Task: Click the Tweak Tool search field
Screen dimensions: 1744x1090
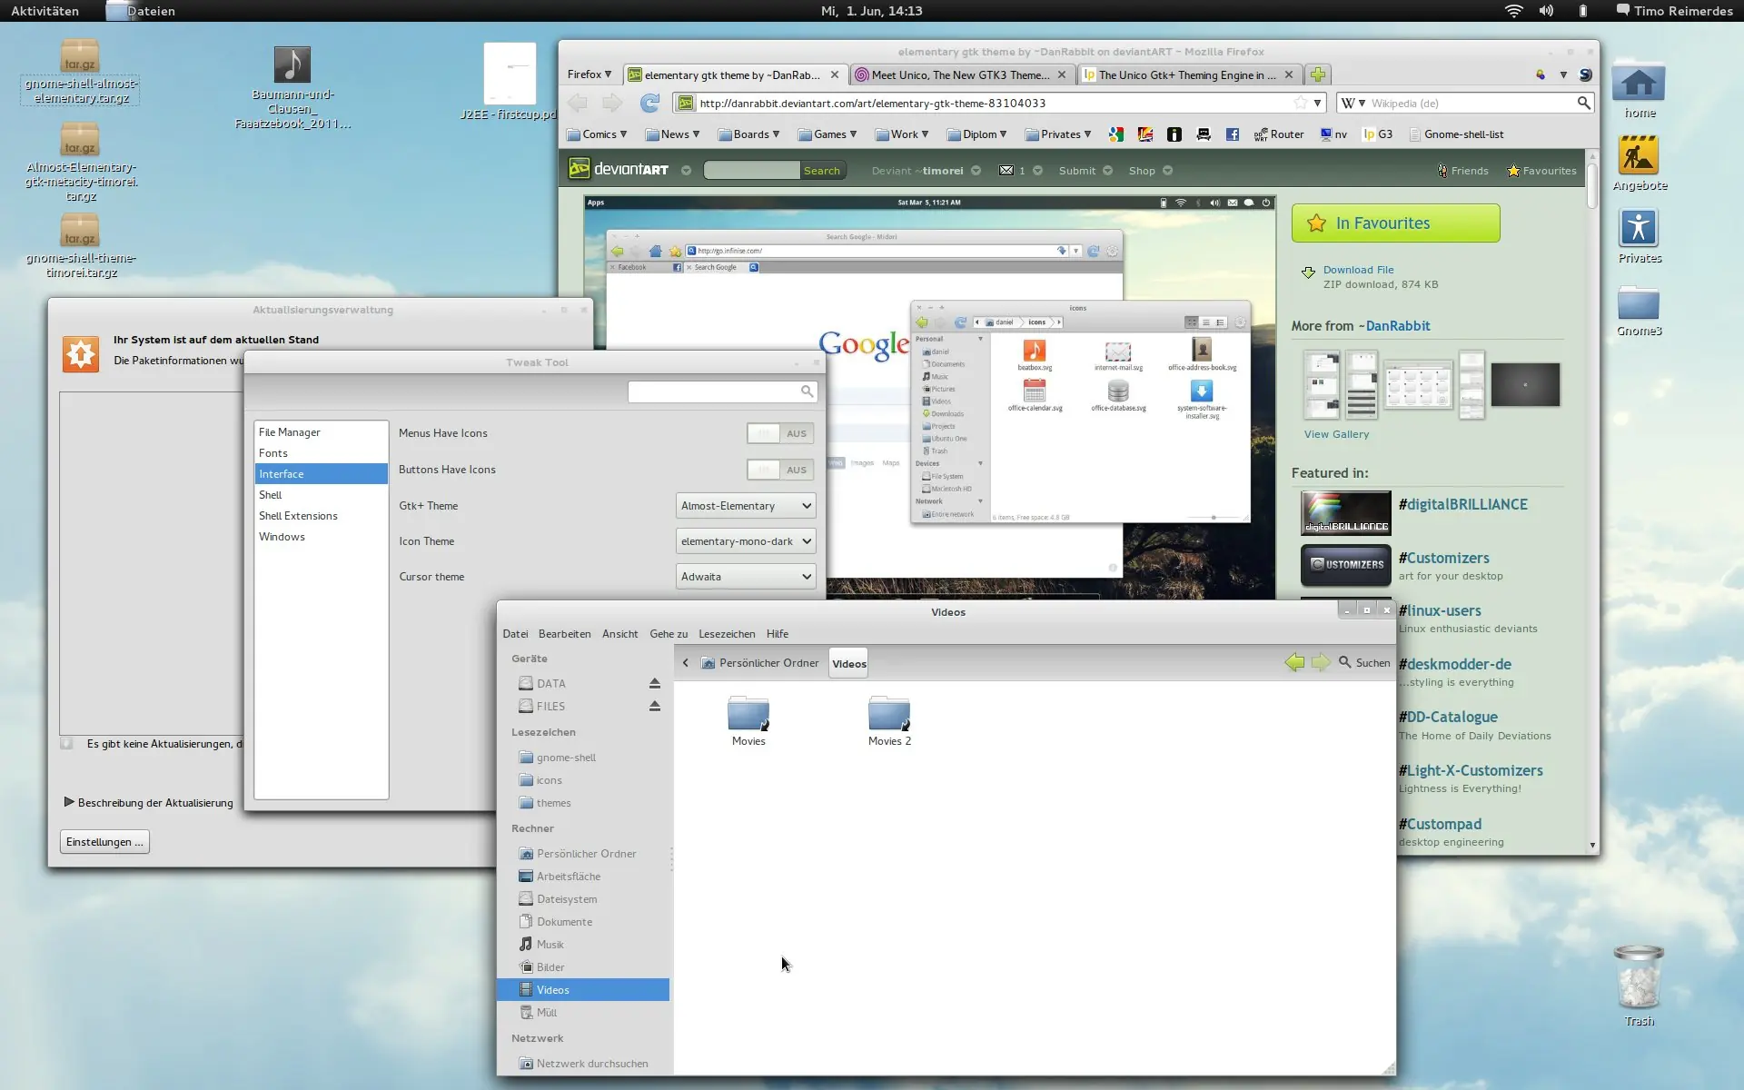Action: click(x=722, y=391)
